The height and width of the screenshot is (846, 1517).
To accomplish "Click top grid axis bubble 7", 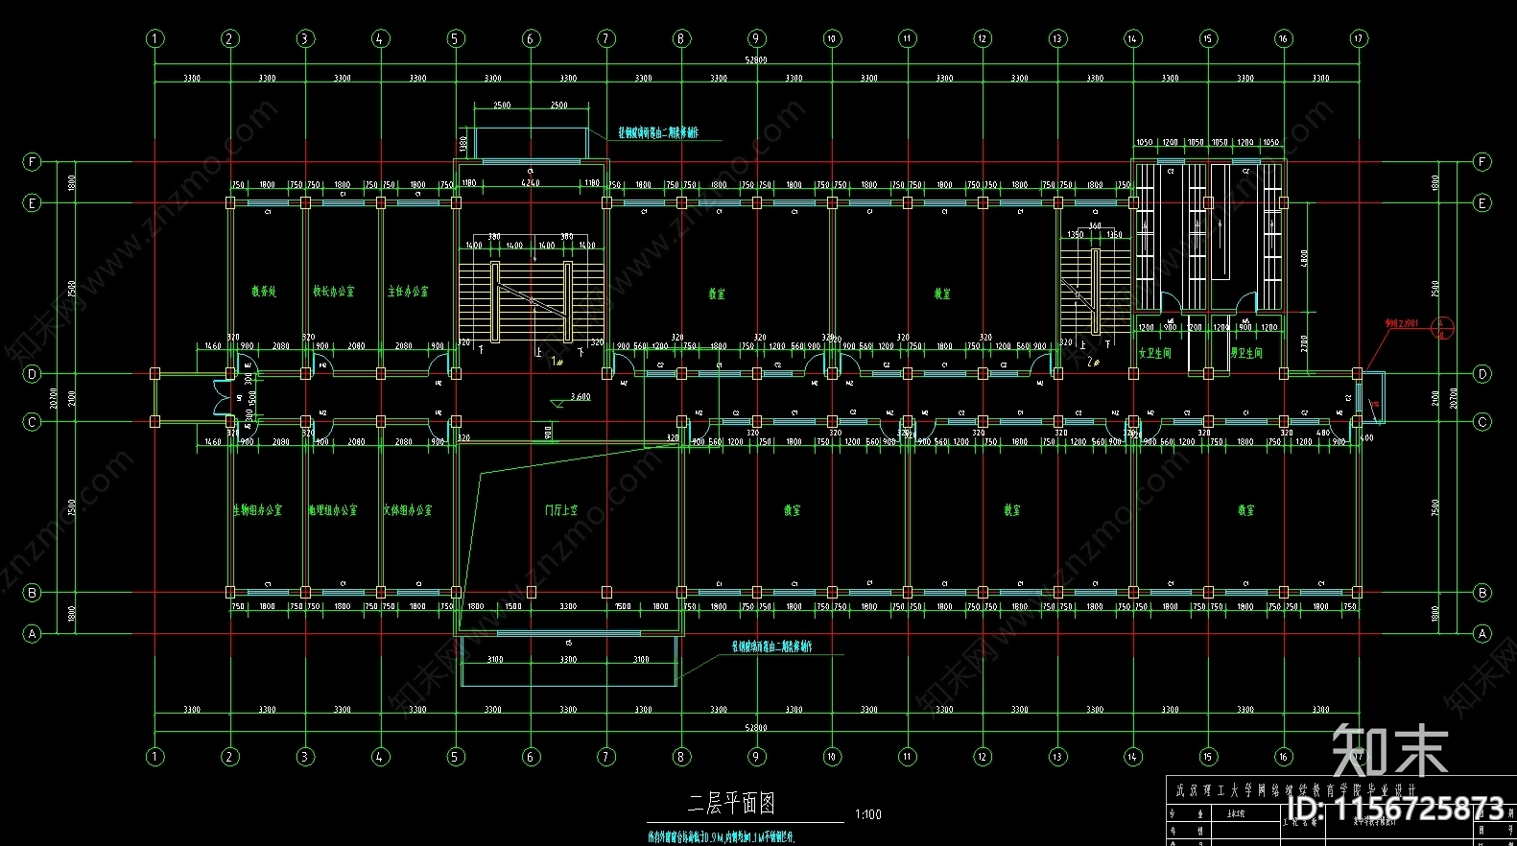I will click(x=606, y=38).
